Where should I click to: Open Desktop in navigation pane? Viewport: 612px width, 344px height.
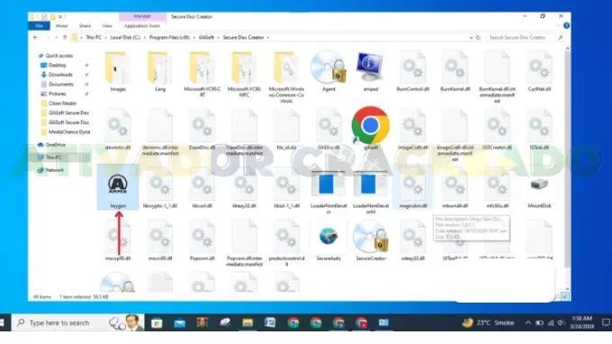[x=57, y=65]
